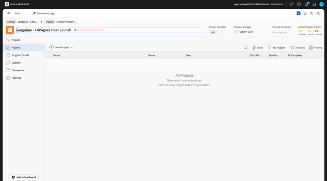
Task: Click the plus icon in Add a Dashboard
Action: coord(13,177)
